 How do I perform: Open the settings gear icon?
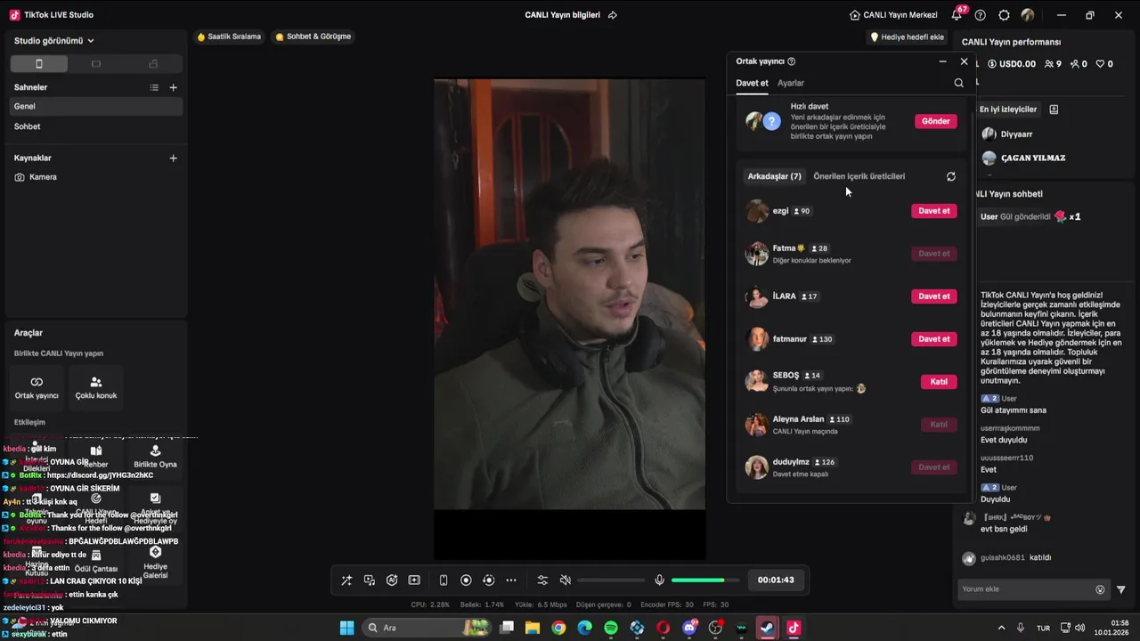pyautogui.click(x=1004, y=15)
